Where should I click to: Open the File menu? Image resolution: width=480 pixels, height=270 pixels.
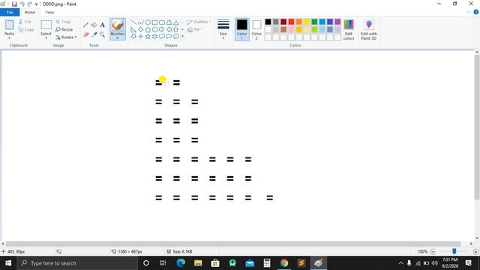(x=10, y=12)
